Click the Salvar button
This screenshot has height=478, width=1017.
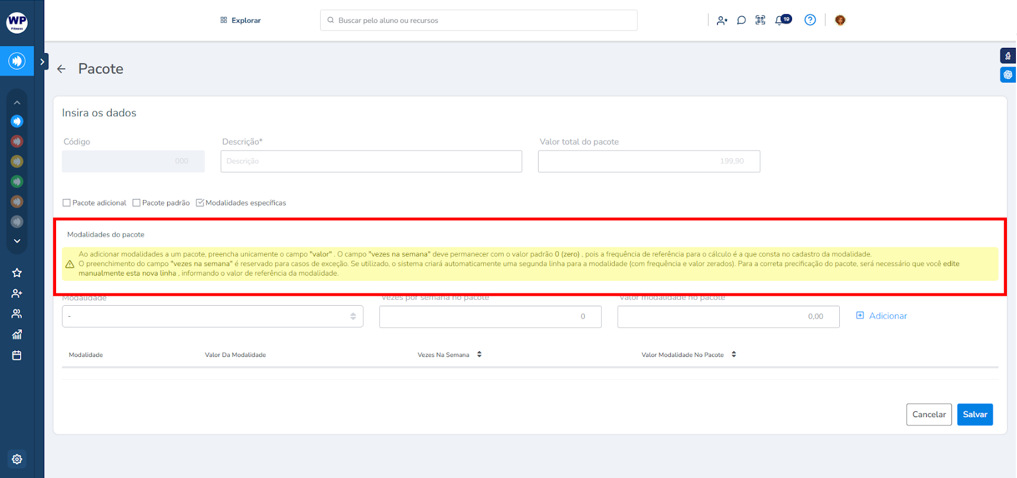974,414
